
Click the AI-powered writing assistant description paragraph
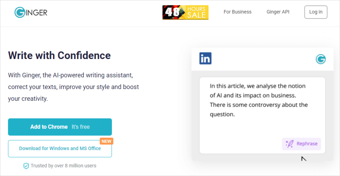[x=73, y=87]
